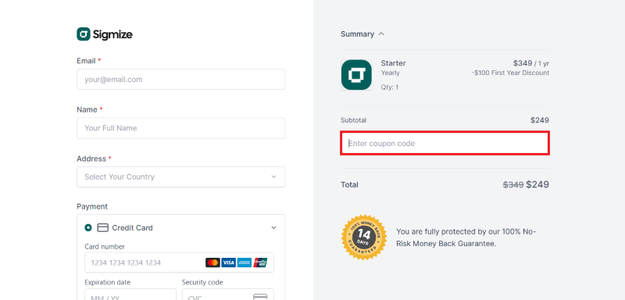
Task: Click the Enter coupon code field
Action: tap(445, 144)
